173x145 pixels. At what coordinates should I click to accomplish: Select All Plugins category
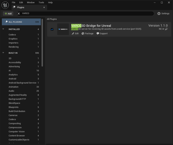point(21,22)
